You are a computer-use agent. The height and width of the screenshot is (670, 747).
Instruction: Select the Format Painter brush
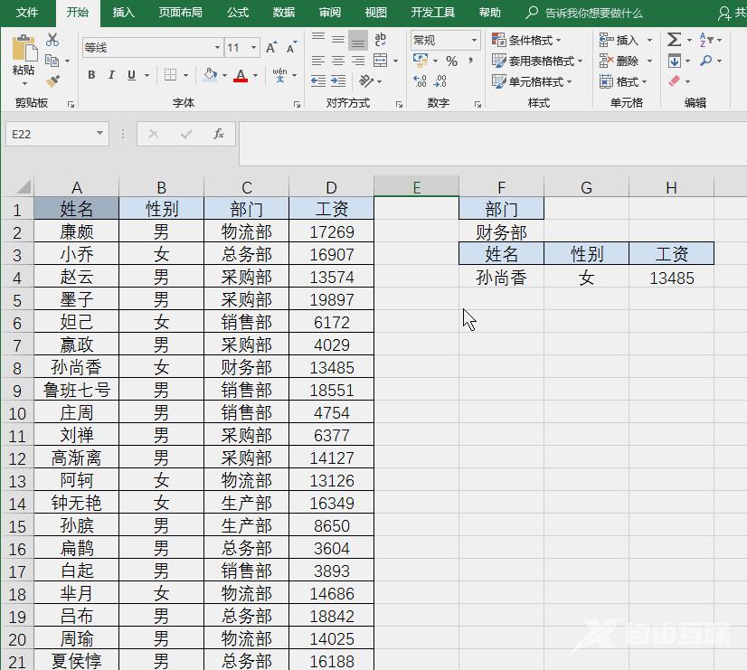(x=52, y=80)
